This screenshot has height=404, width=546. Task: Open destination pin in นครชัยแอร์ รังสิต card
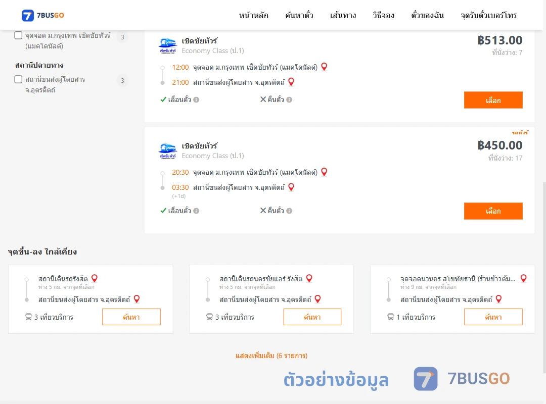pyautogui.click(x=318, y=299)
